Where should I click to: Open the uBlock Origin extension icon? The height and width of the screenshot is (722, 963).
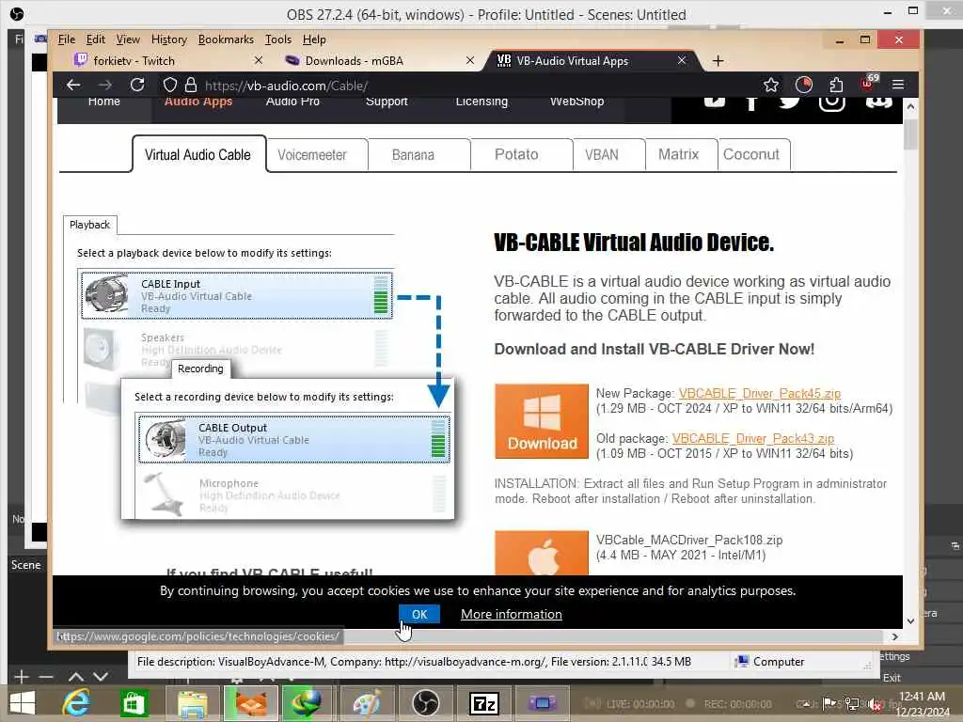tap(868, 84)
